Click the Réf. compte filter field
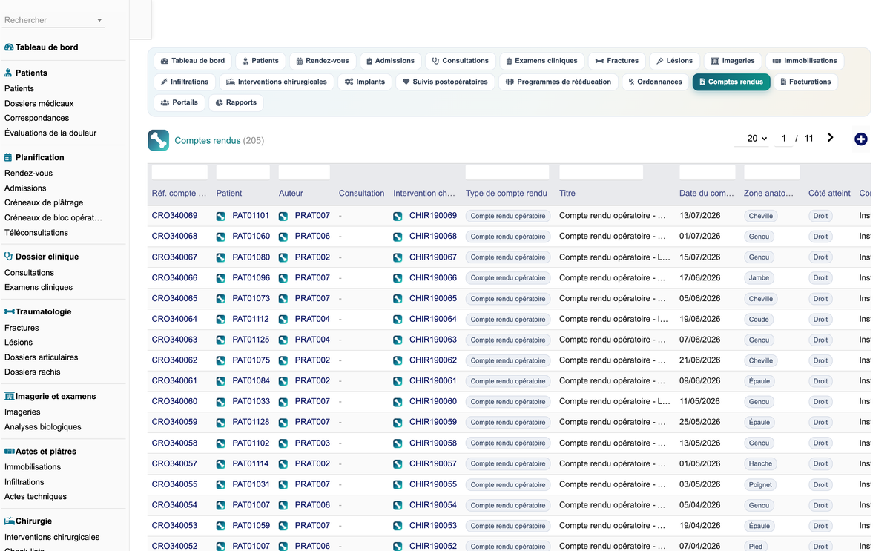Image resolution: width=890 pixels, height=551 pixels. tap(179, 172)
